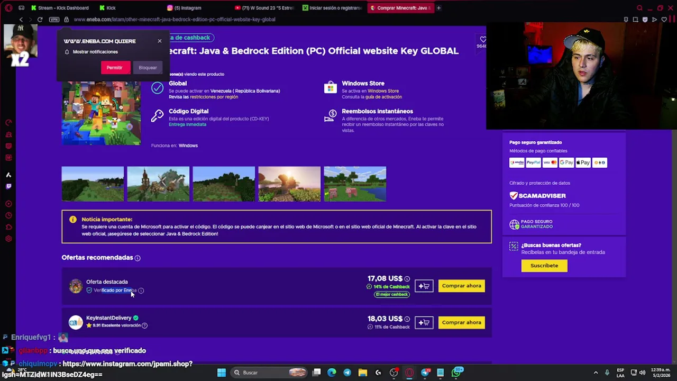Open the Twitch icon in Opera sidebar
This screenshot has width=677, height=381.
8,186
